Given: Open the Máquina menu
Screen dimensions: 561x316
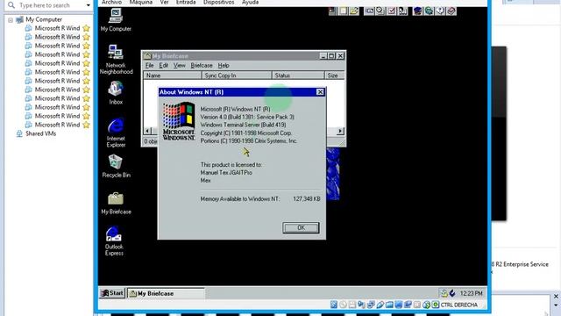Looking at the screenshot, I should coord(141,3).
